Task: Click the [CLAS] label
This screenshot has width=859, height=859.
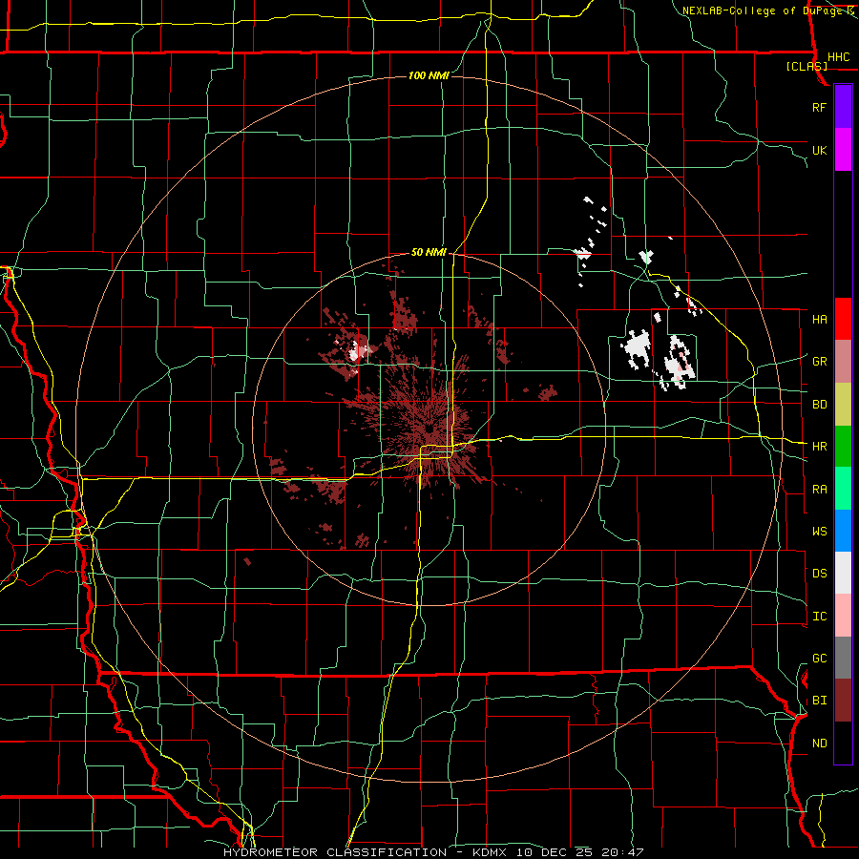Action: [x=807, y=66]
